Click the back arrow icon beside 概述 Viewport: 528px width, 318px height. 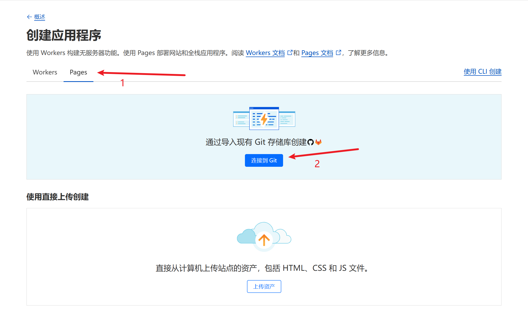click(x=29, y=17)
